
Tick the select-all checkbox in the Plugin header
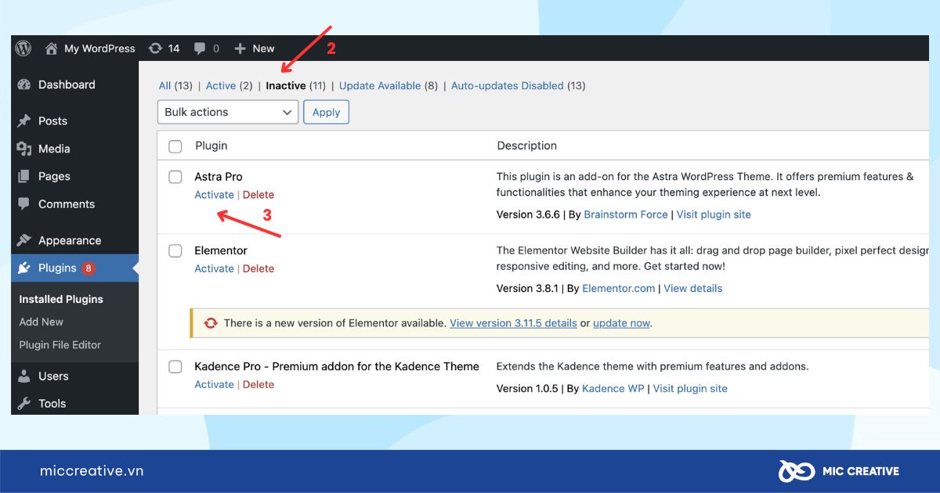click(x=175, y=146)
